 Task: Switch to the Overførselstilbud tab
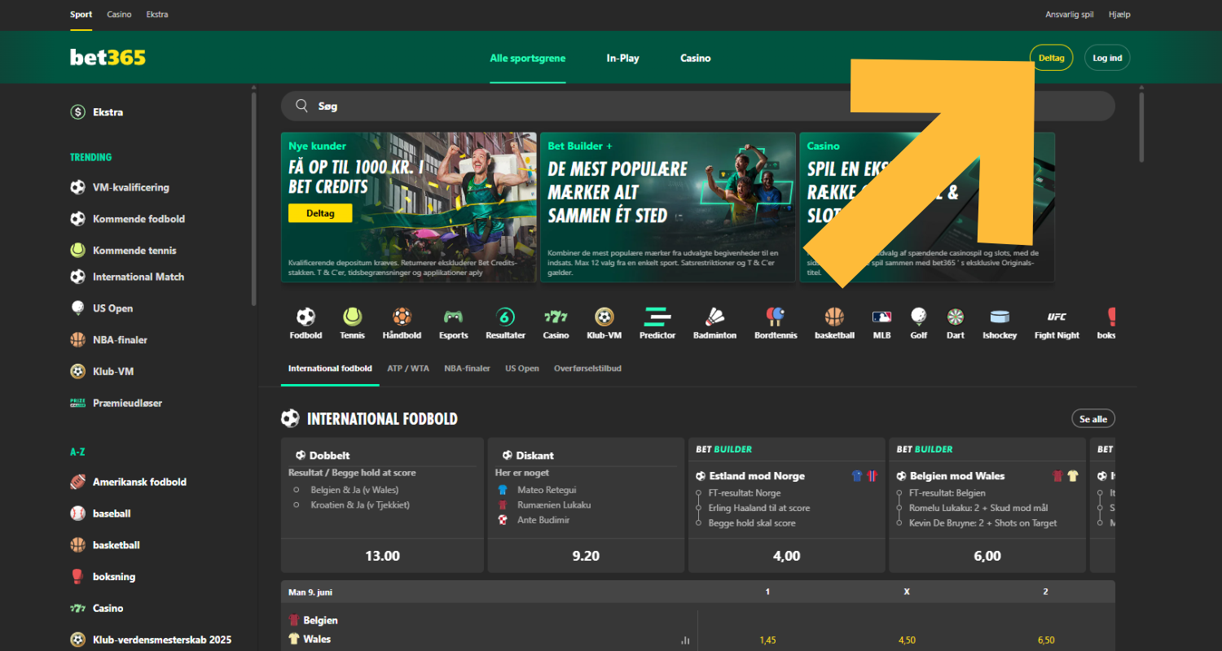point(587,369)
